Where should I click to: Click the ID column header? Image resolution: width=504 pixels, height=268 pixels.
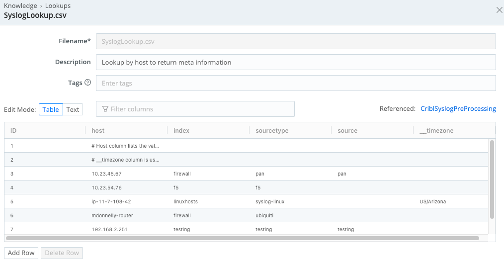(13, 131)
